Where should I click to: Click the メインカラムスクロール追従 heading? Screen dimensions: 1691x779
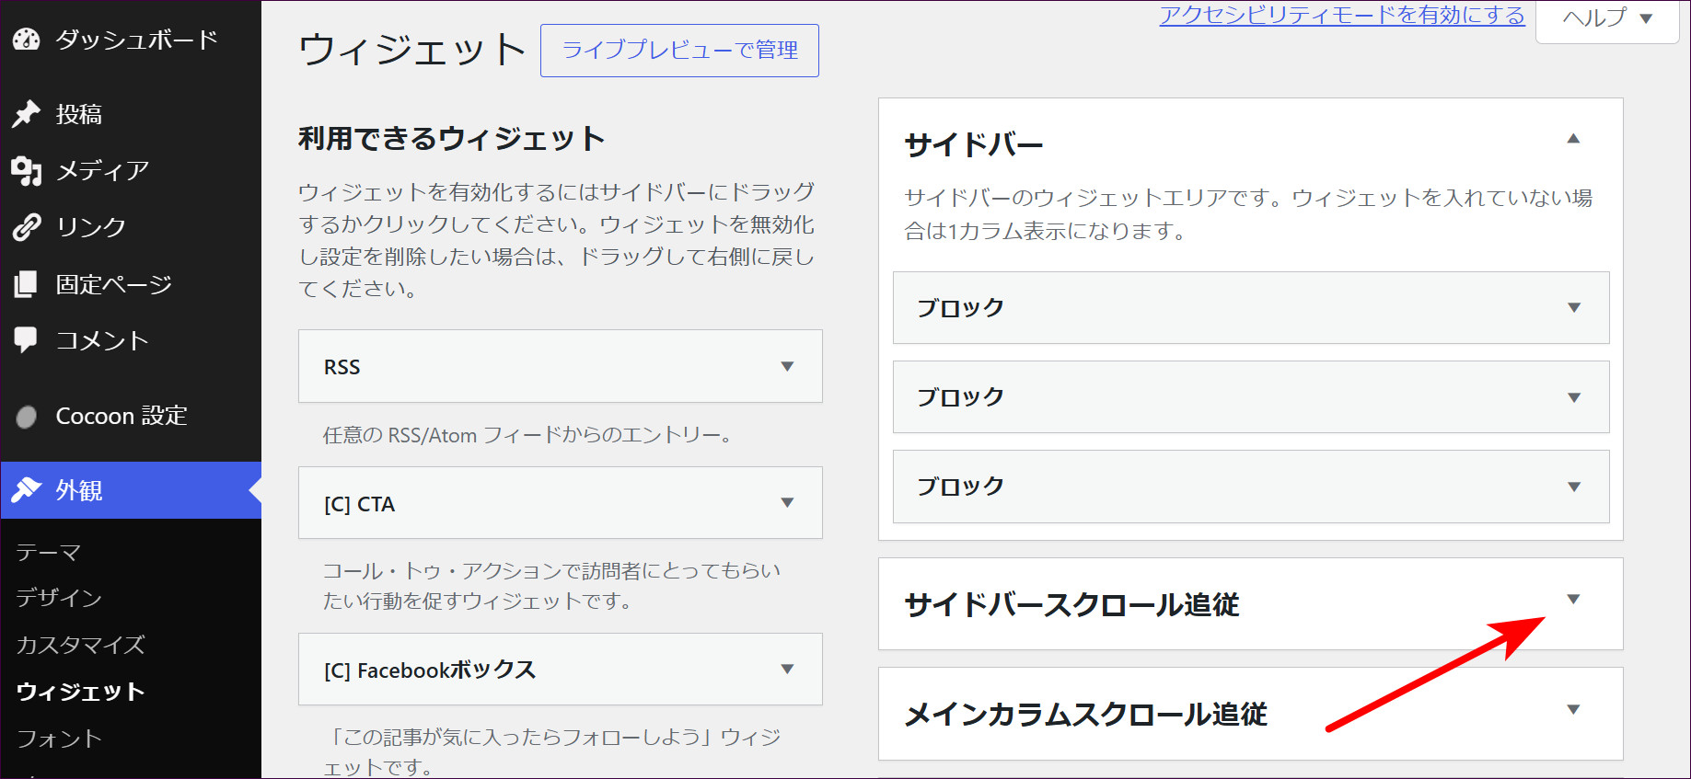tap(1086, 715)
